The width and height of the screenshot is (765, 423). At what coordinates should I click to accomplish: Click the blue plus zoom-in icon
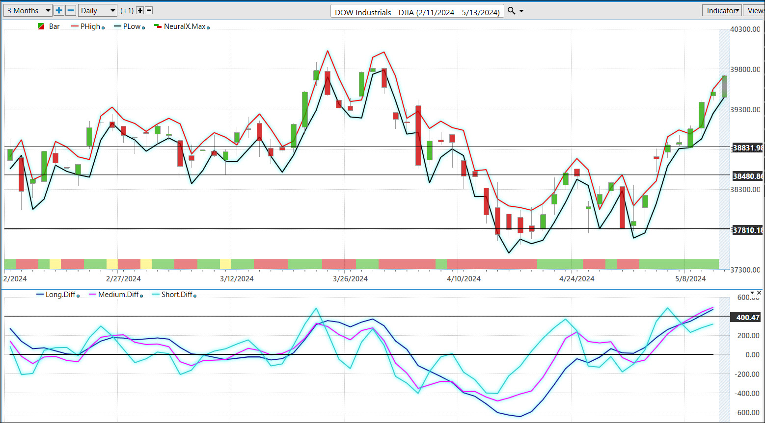coord(59,10)
